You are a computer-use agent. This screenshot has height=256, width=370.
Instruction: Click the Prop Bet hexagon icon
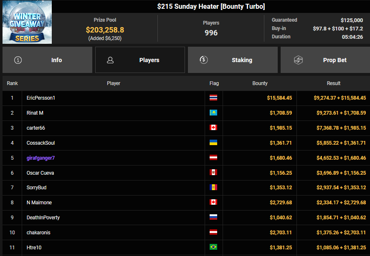tap(298, 60)
